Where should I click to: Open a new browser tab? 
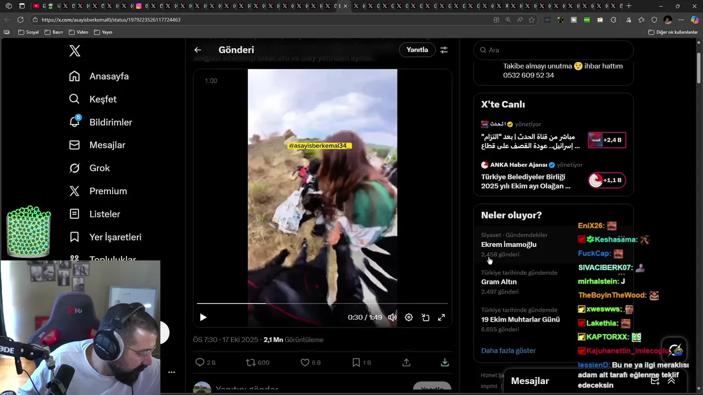629,6
